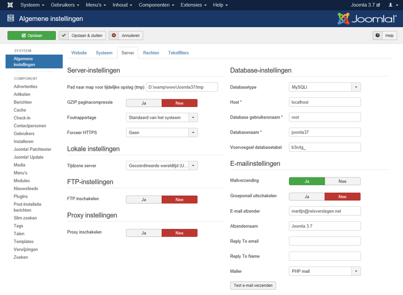403x295 pixels.
Task: Open the Databasetype dropdown
Action: coord(325,87)
